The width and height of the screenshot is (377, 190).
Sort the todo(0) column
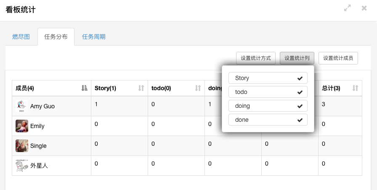point(198,88)
